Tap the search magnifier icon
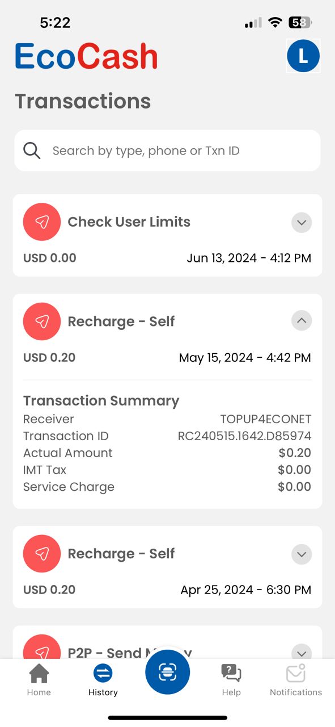 coord(32,151)
